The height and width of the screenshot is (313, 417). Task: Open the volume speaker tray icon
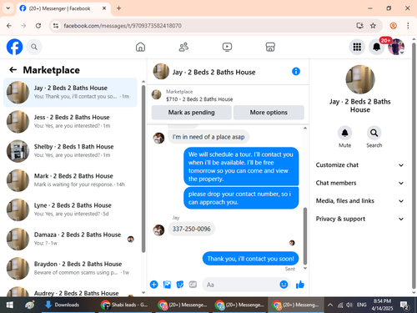coord(349,305)
